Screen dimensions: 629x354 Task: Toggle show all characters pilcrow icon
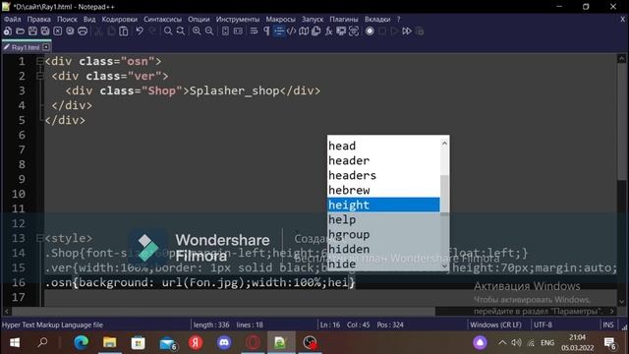266,30
